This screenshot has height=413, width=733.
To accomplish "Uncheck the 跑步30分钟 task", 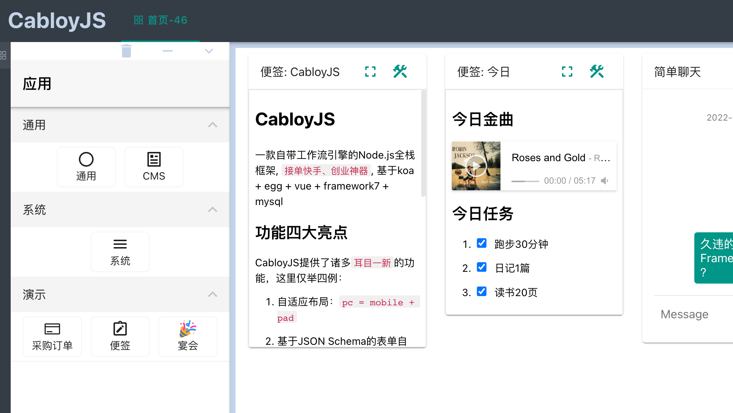I will (x=482, y=243).
